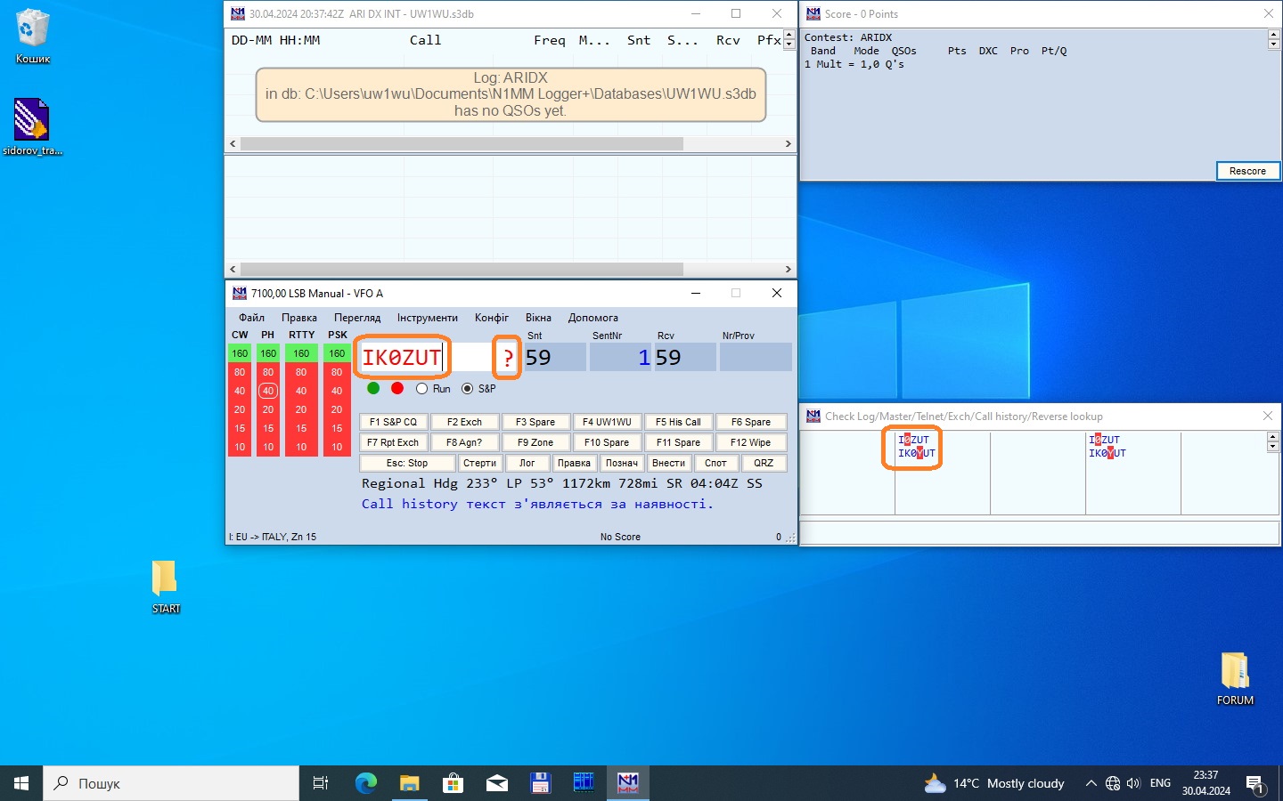
Task: Open Microsoft Store from the taskbar
Action: 454,783
